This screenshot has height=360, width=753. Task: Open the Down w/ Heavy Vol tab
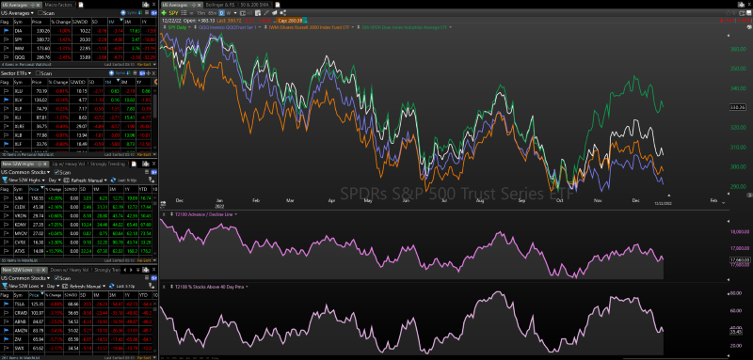tap(70, 270)
